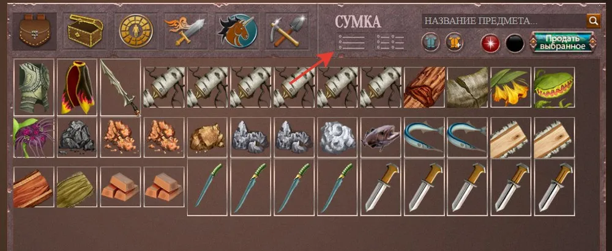Click the Продать выбранное button
Screen dimensions: 612x251
tap(562, 43)
